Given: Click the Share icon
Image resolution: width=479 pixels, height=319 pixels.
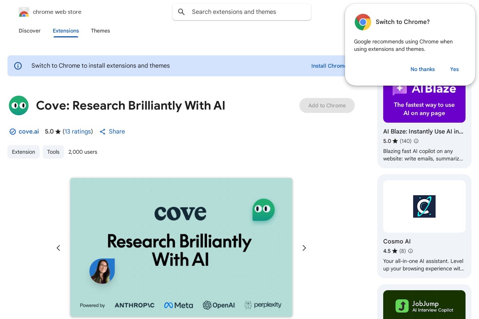Looking at the screenshot, I should (103, 132).
